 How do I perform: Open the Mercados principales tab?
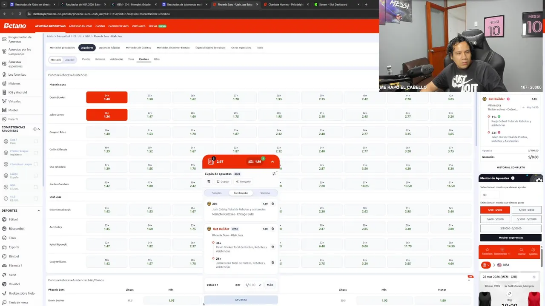coord(62,48)
